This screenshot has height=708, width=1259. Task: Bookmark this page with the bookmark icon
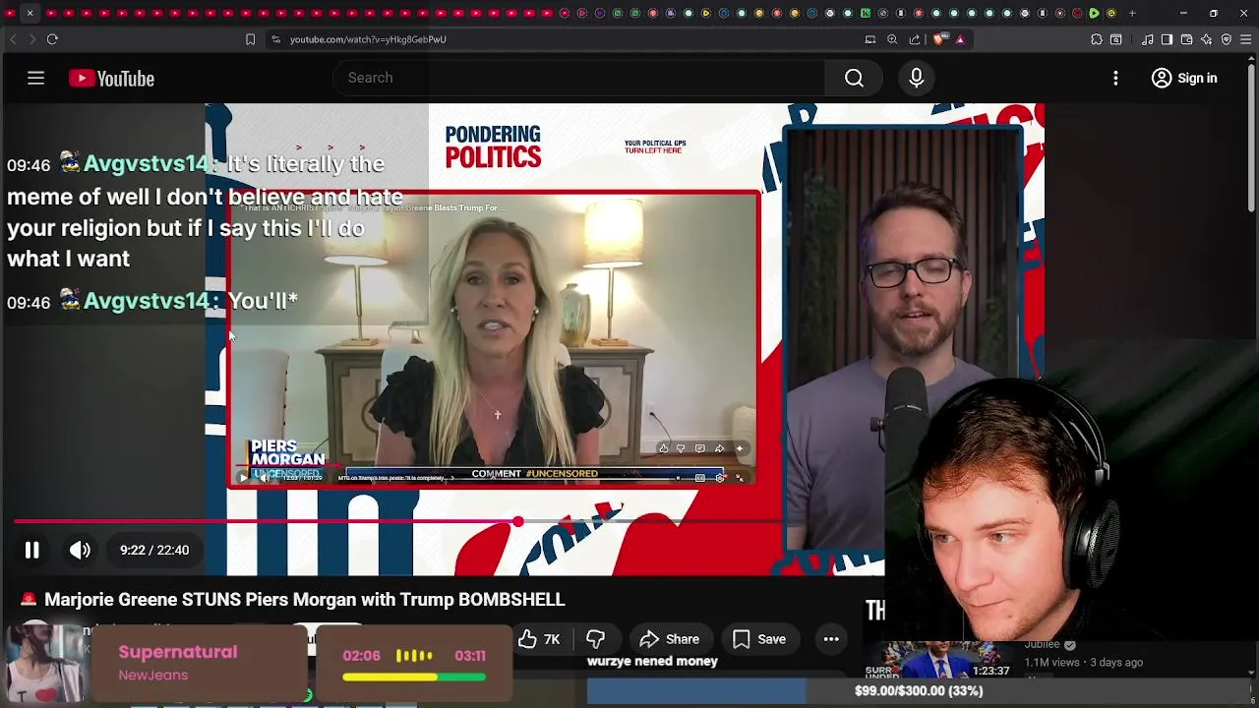click(250, 39)
